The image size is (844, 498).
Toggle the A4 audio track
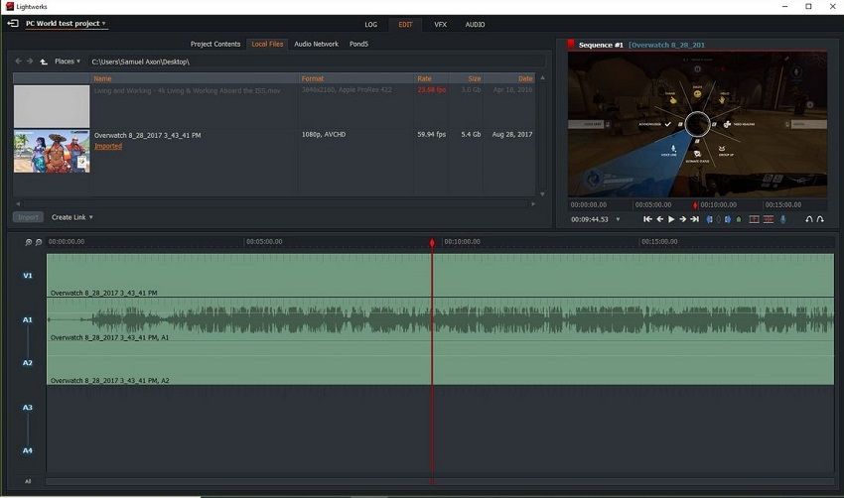(x=28, y=450)
